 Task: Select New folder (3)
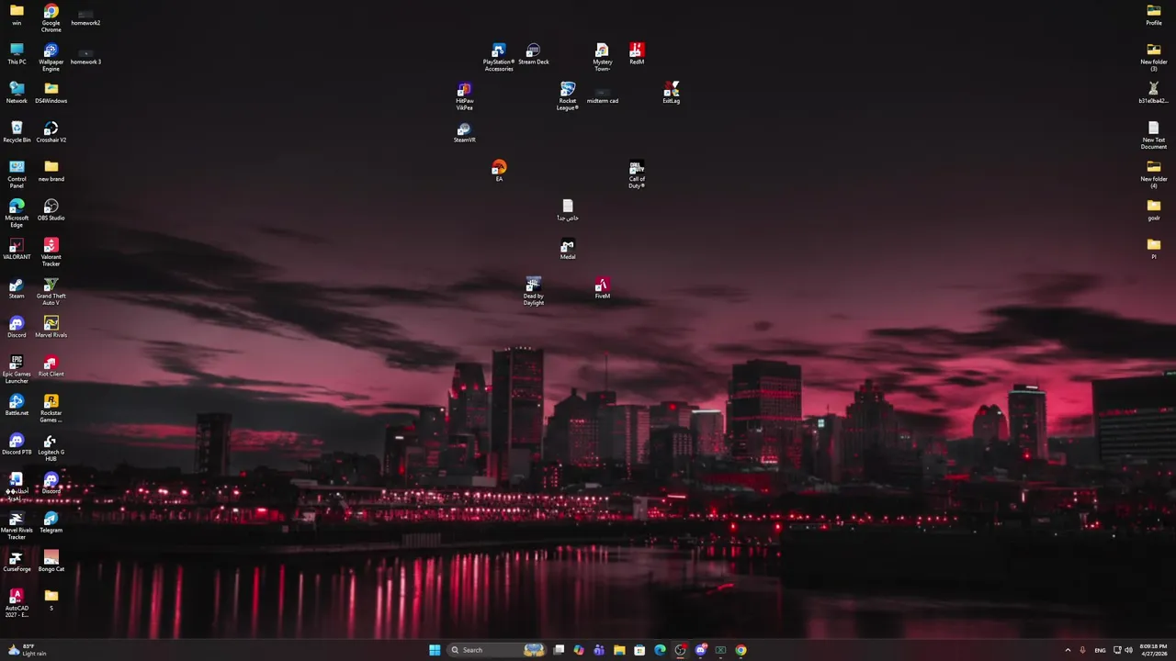(x=1154, y=56)
